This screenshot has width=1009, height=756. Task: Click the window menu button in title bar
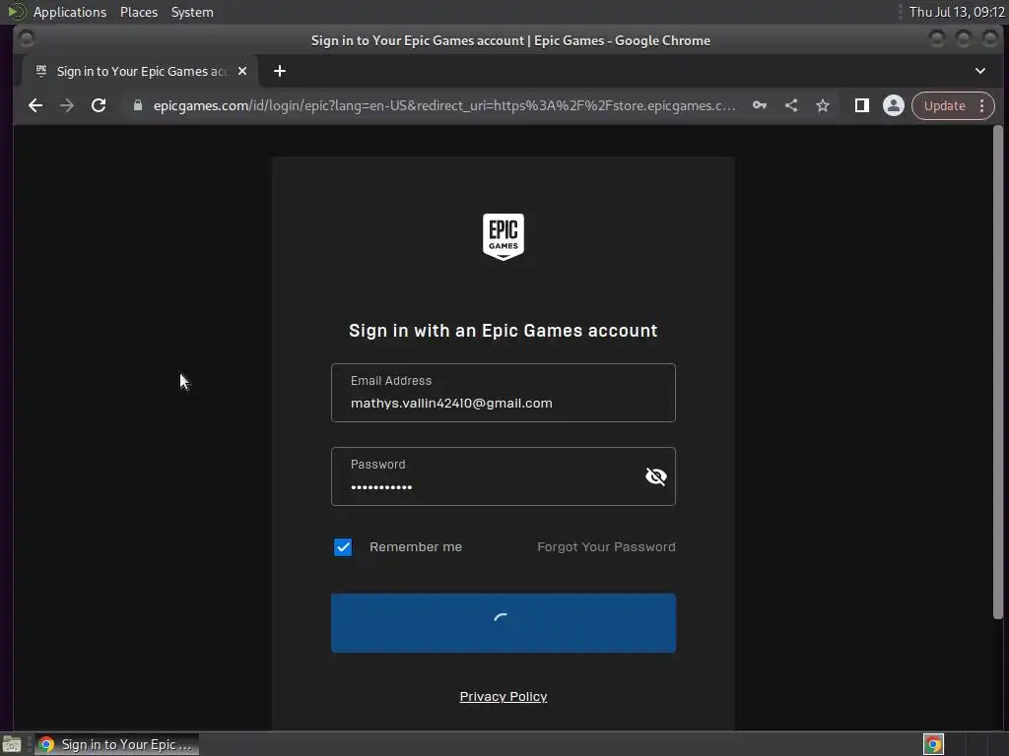[x=27, y=39]
